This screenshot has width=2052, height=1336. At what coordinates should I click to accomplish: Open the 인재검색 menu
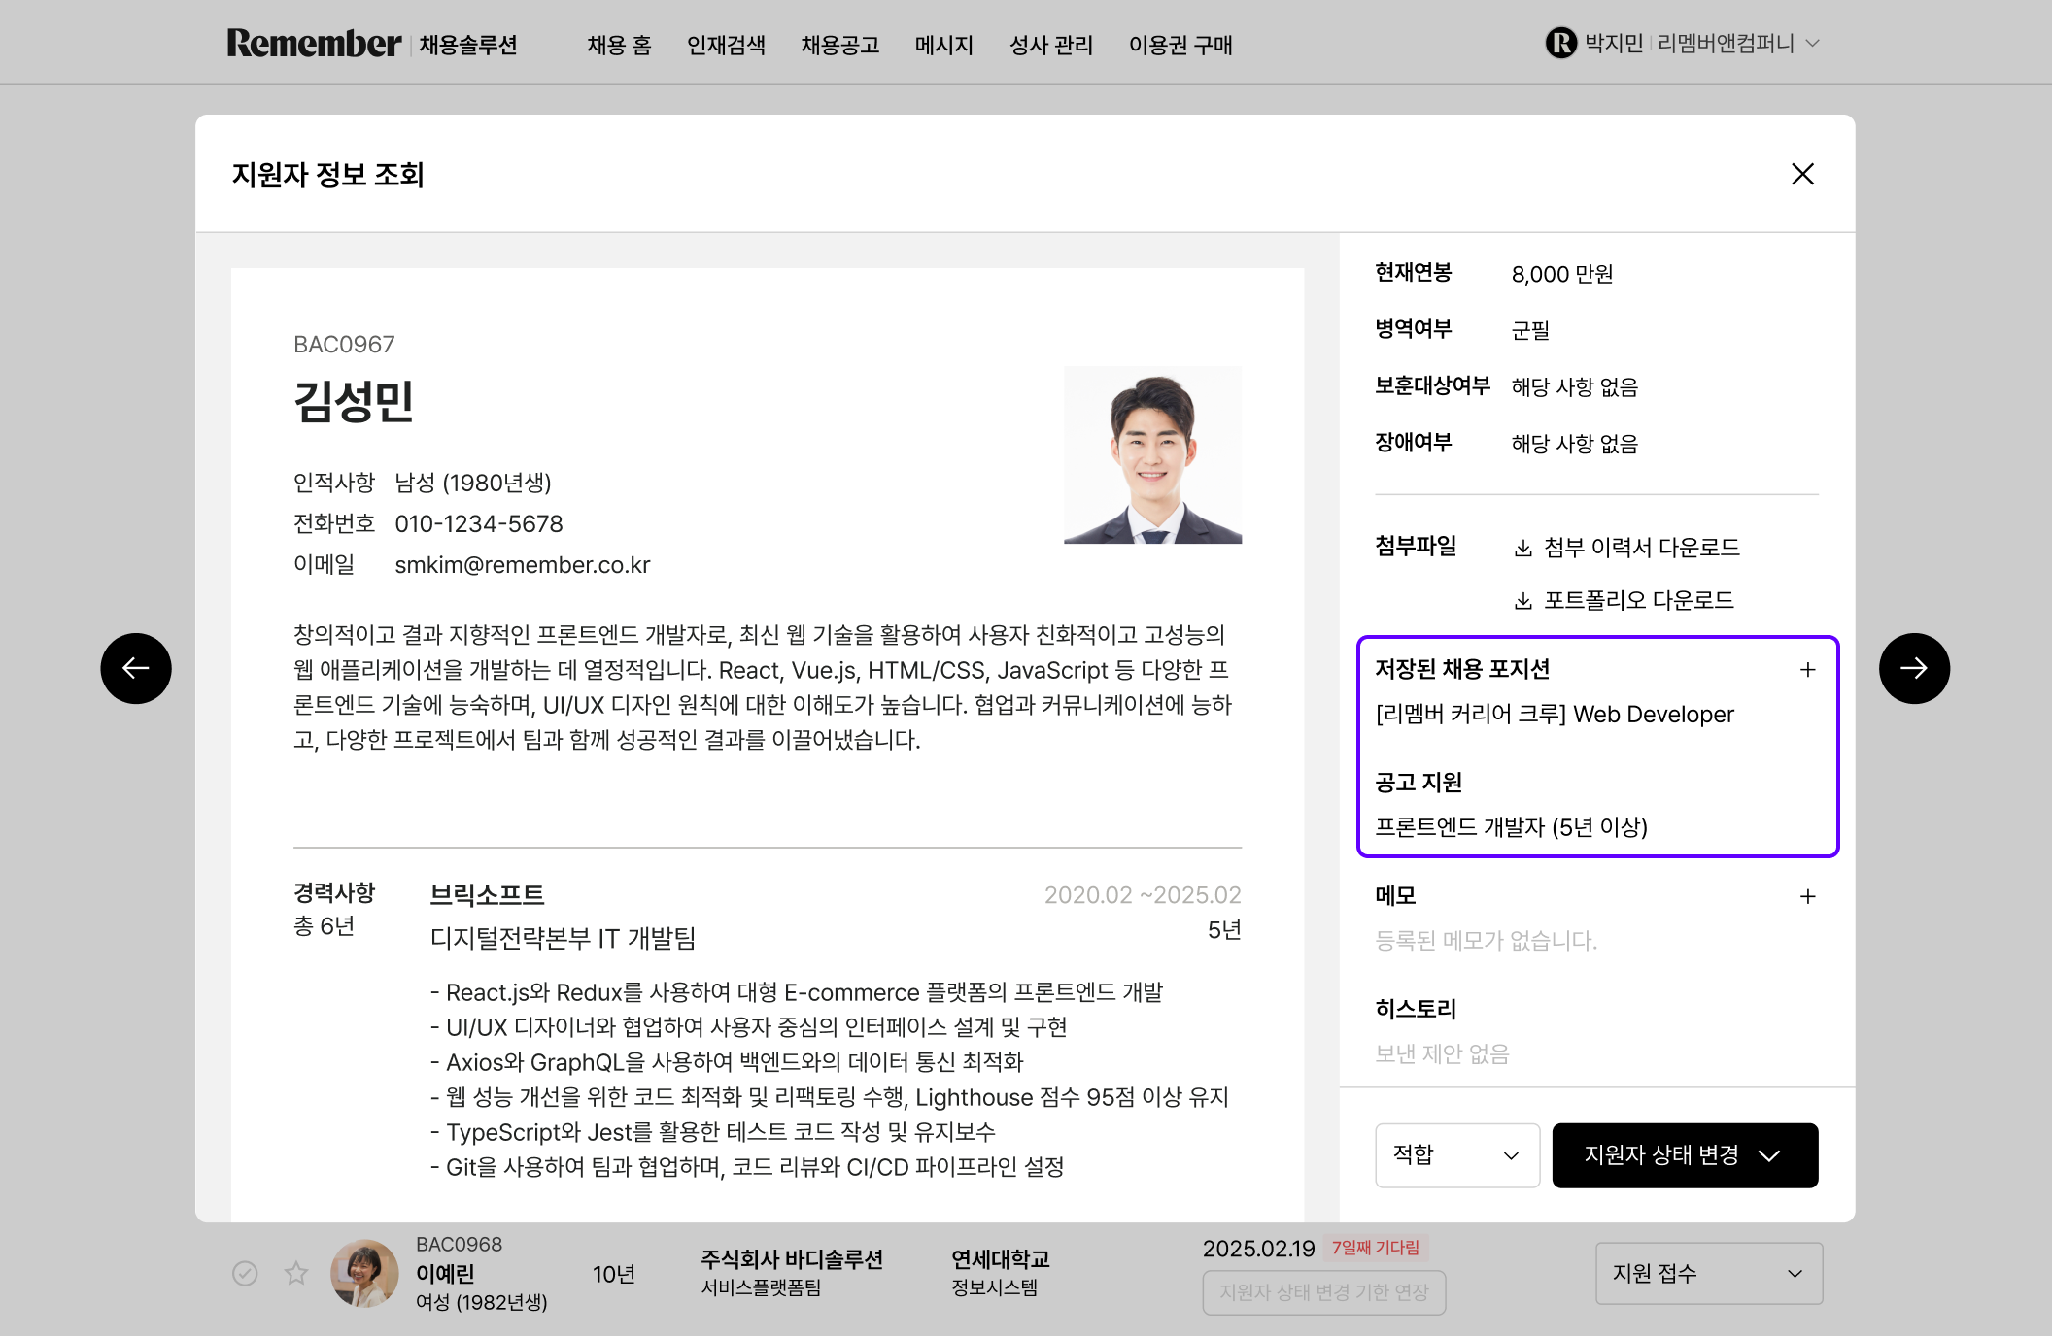(726, 45)
